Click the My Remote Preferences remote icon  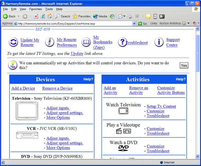(x=50, y=42)
